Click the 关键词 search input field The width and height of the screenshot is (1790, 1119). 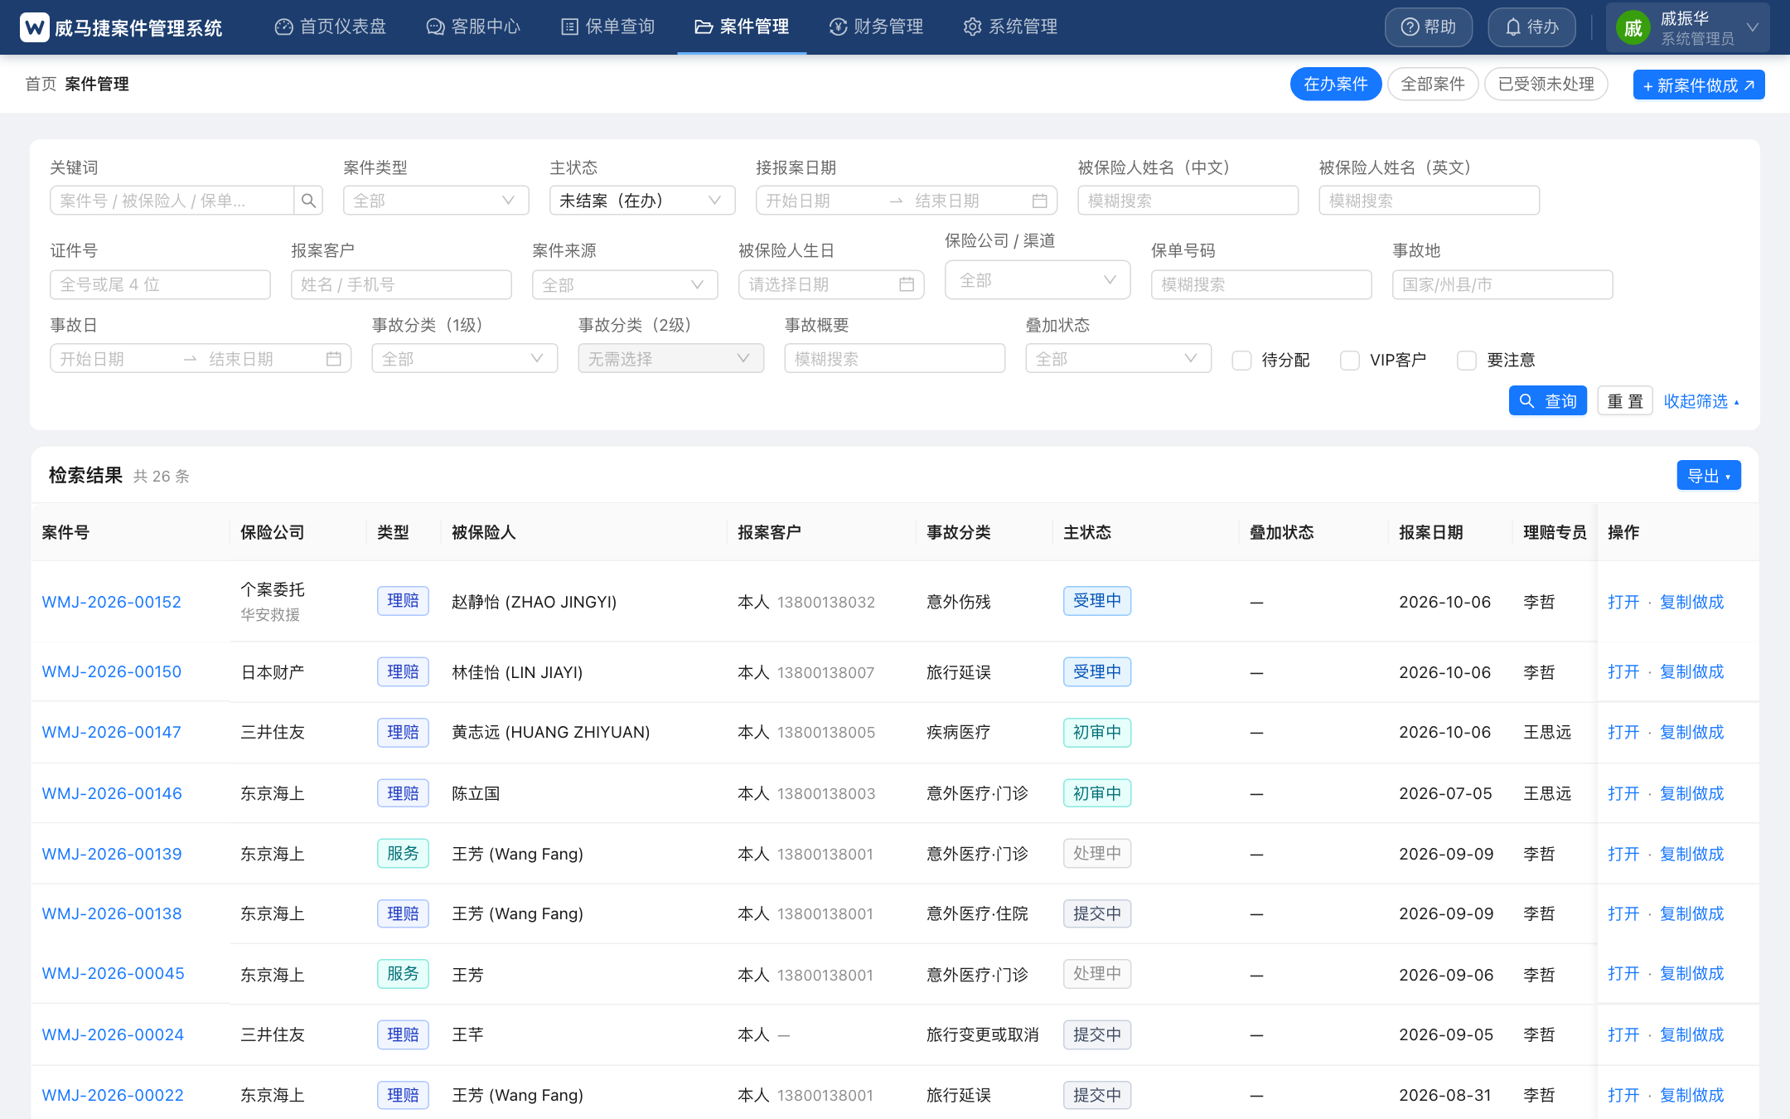point(172,201)
